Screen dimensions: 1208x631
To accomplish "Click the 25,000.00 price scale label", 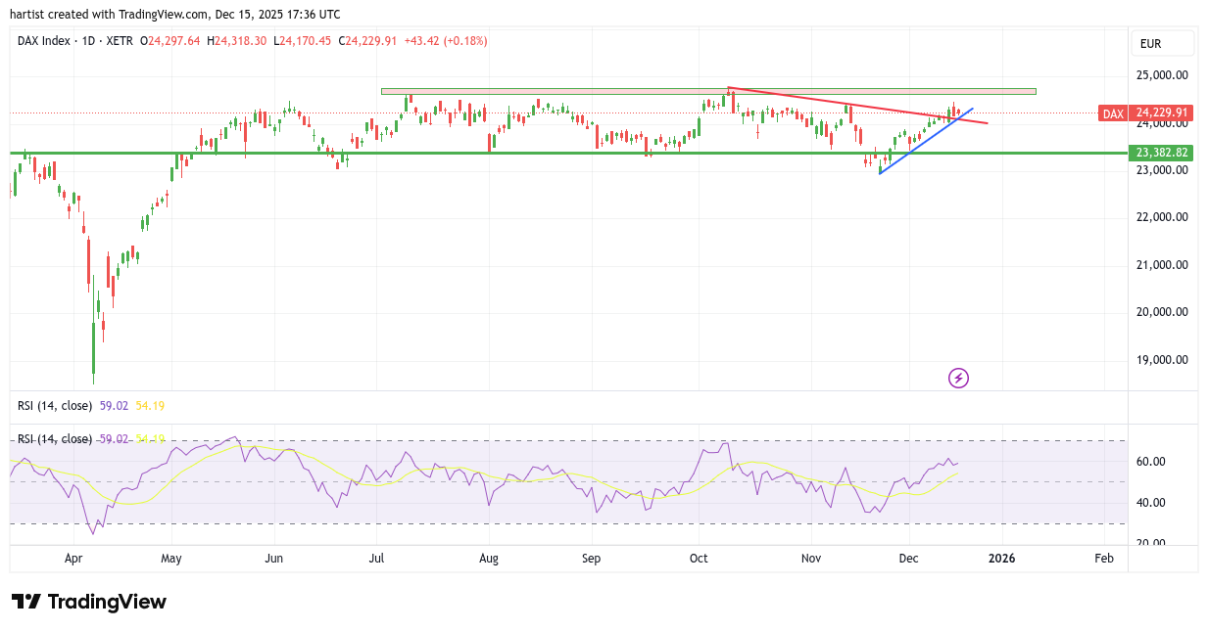I will [1161, 75].
